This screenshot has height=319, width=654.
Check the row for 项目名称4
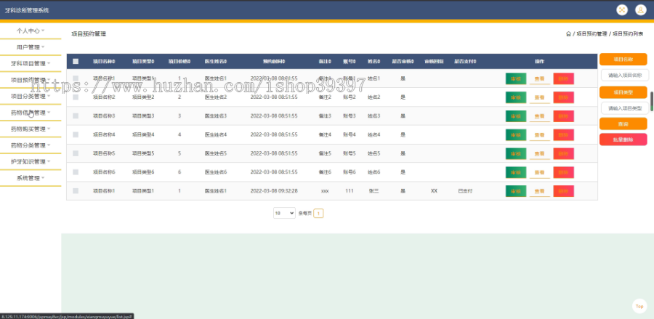76,134
